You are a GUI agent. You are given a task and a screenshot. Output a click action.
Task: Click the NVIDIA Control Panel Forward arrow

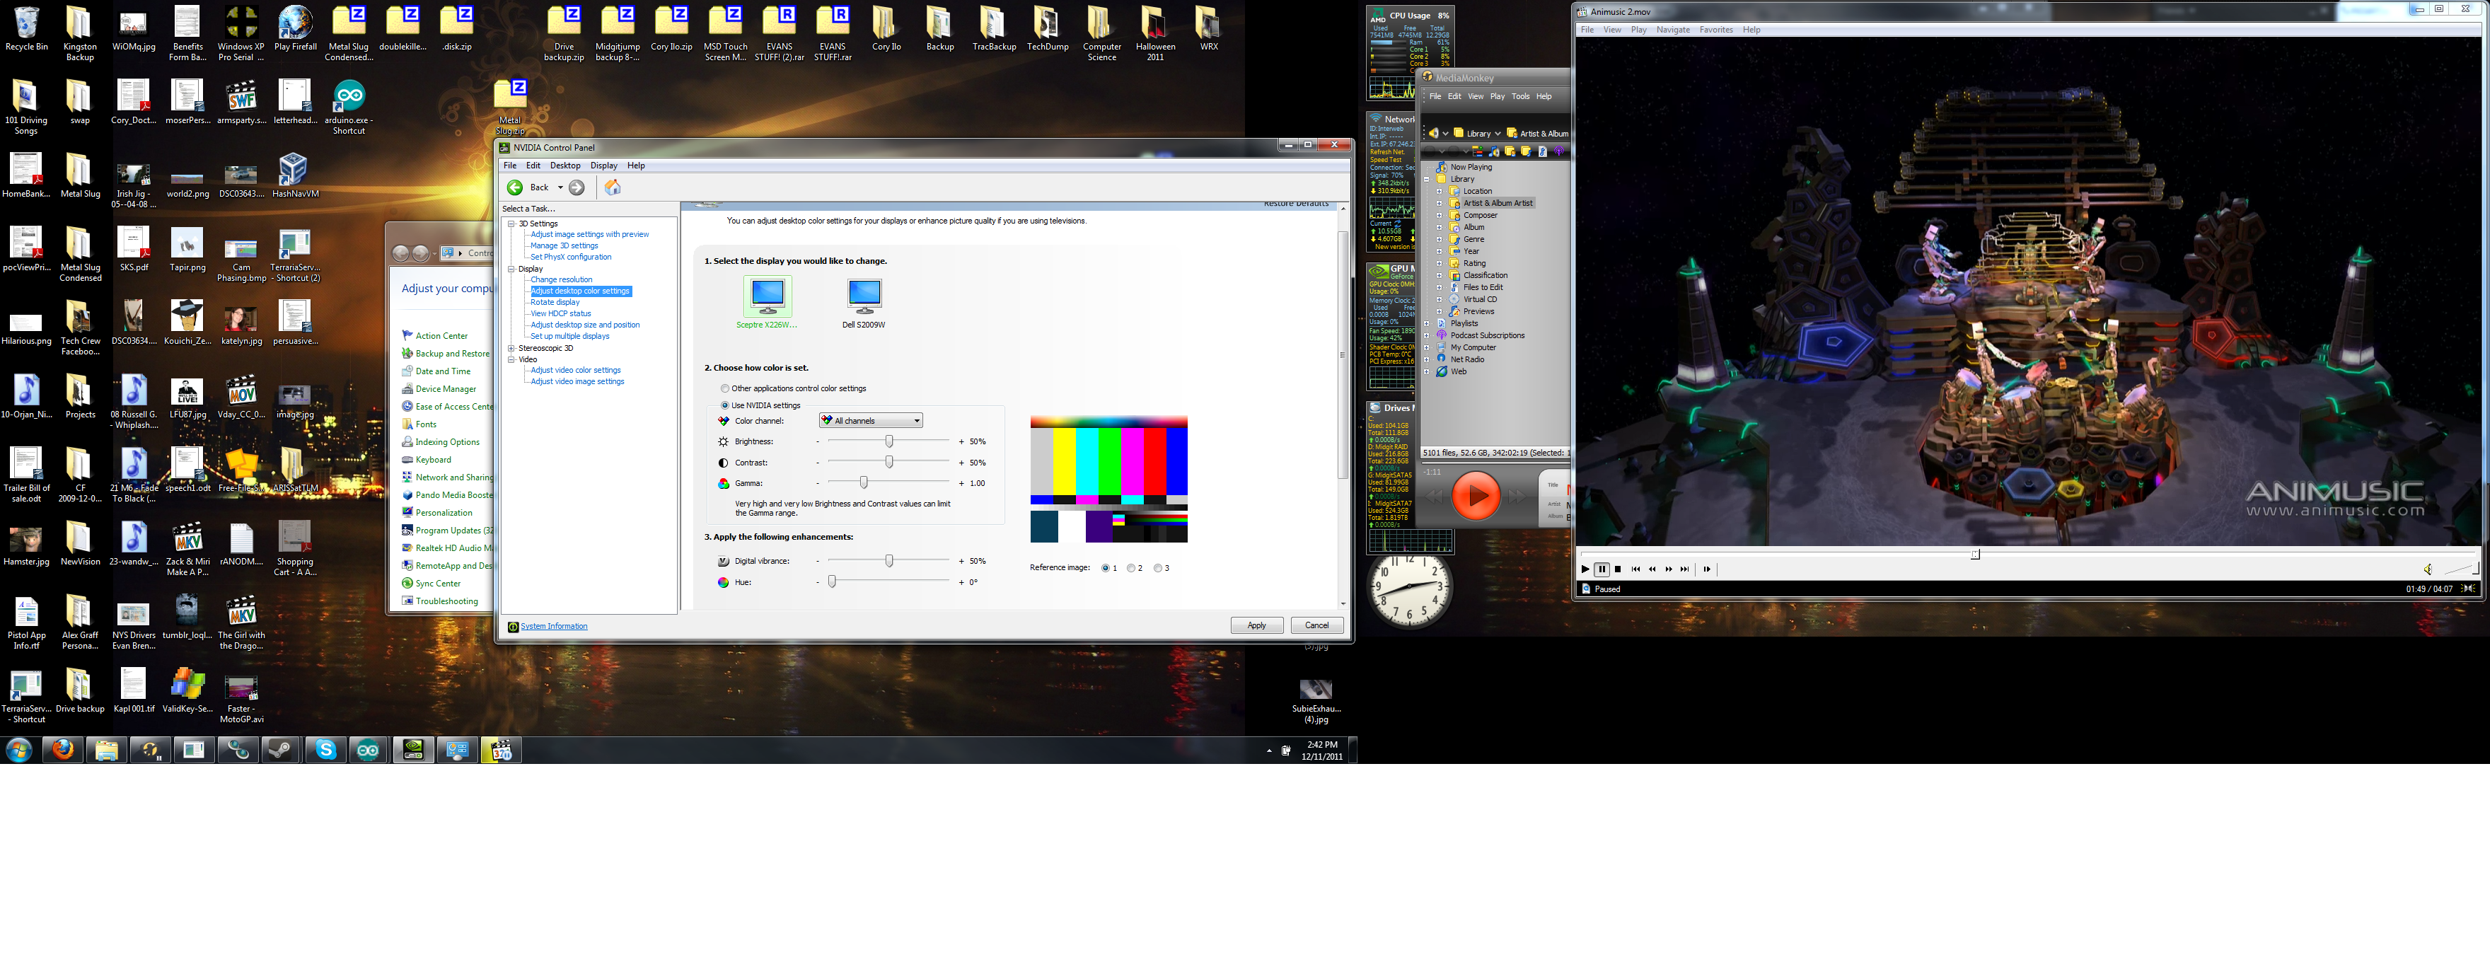click(x=577, y=187)
